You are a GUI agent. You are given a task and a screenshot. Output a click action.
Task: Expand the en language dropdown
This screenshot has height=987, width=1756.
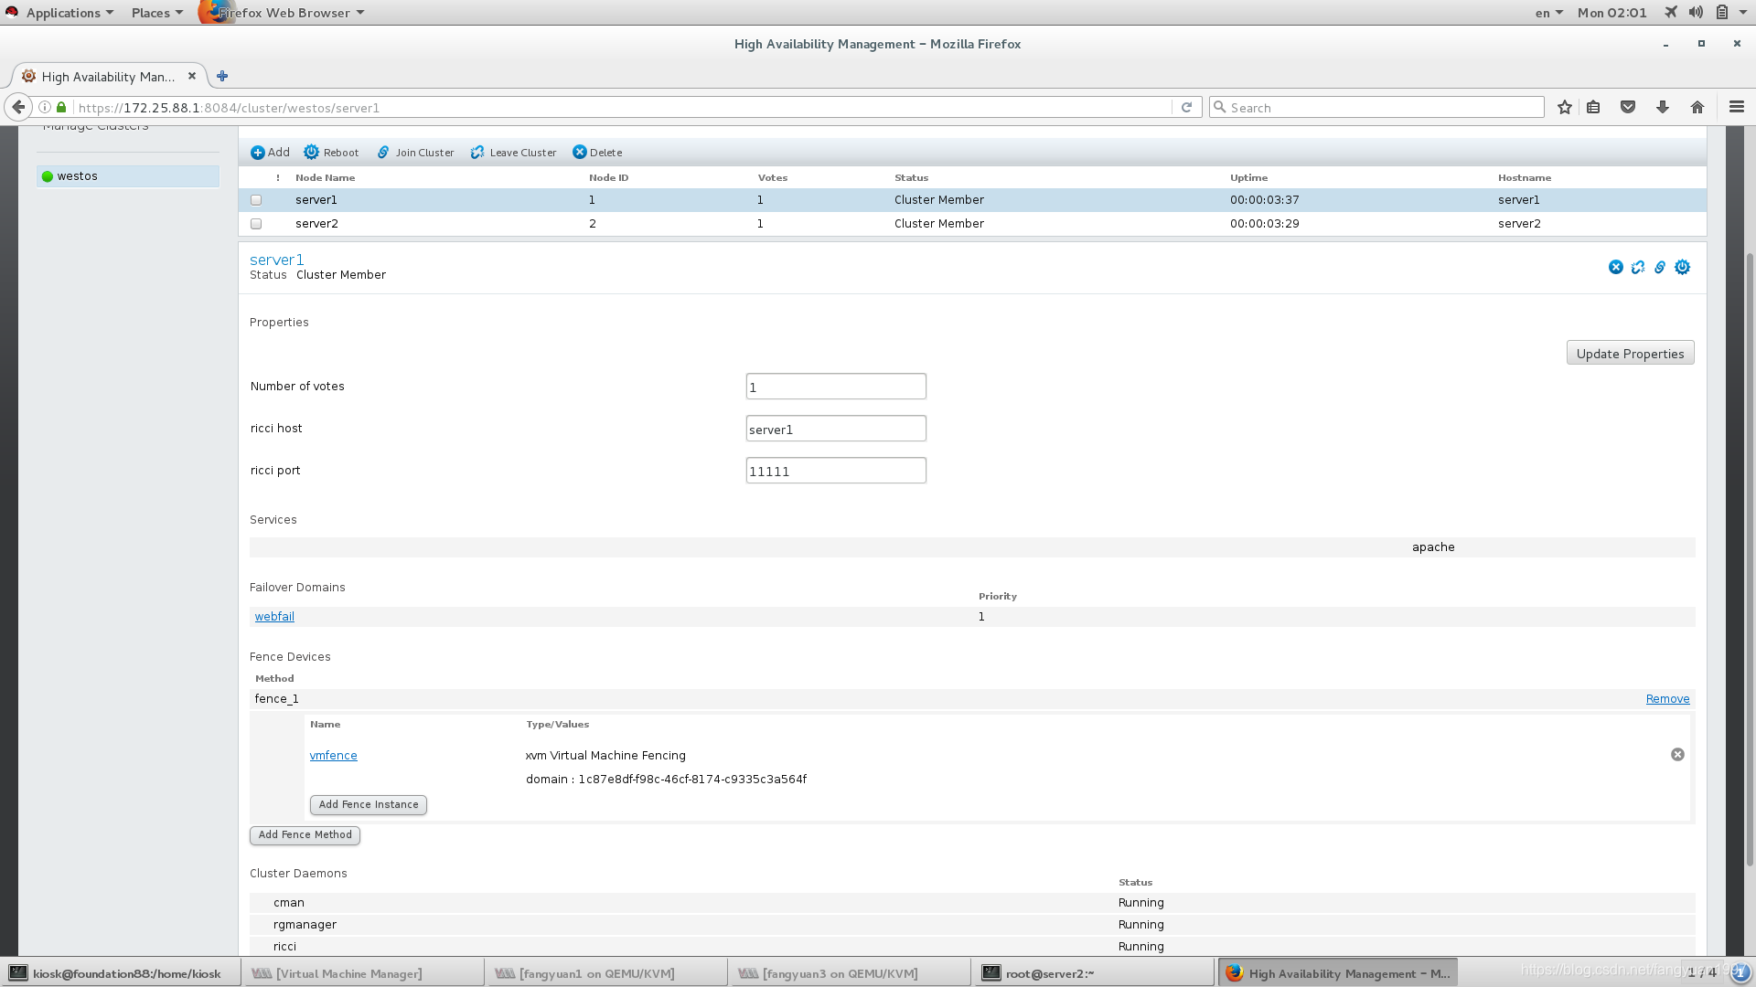click(x=1548, y=13)
